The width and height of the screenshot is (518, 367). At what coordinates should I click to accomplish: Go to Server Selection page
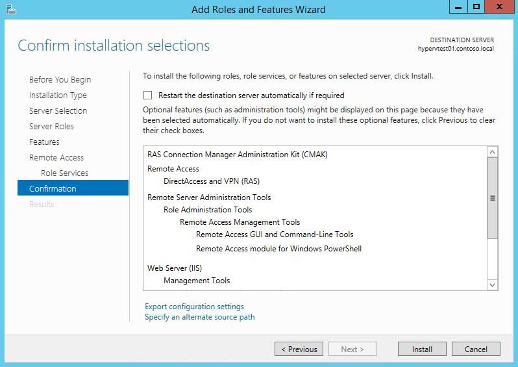tap(58, 111)
